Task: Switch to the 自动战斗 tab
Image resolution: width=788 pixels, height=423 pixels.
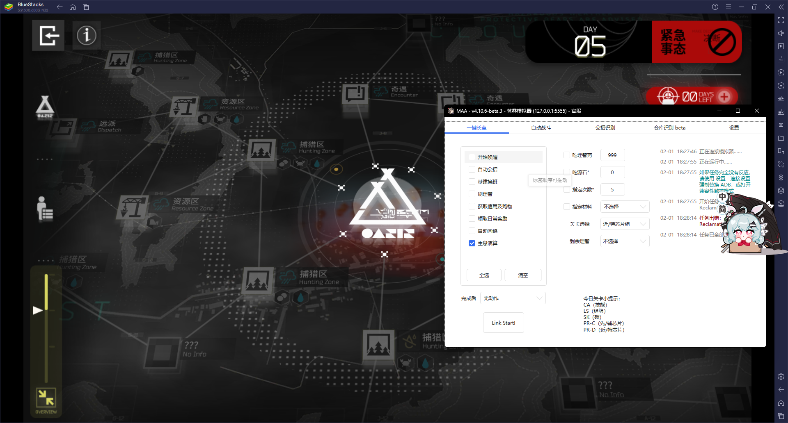Action: click(x=541, y=127)
